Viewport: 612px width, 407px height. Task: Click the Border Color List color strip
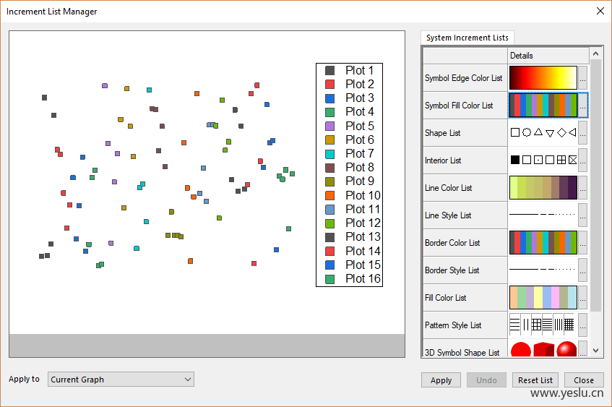coord(543,243)
